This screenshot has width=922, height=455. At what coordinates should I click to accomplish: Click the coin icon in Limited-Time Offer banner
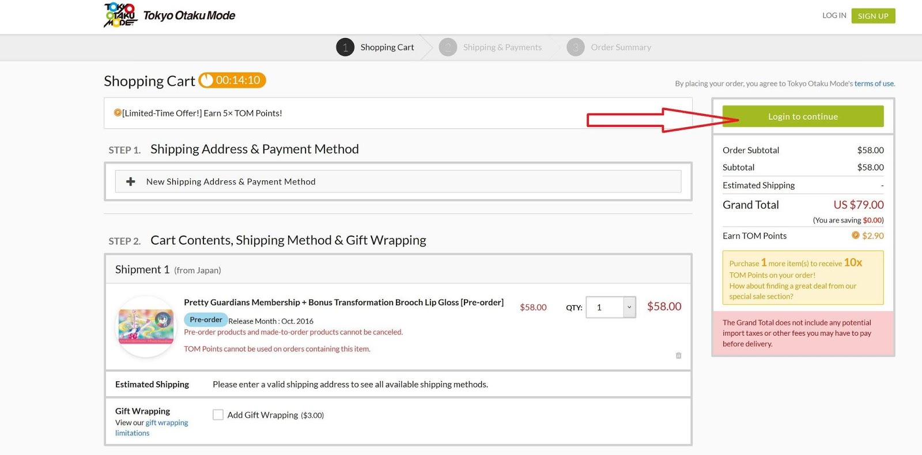118,113
